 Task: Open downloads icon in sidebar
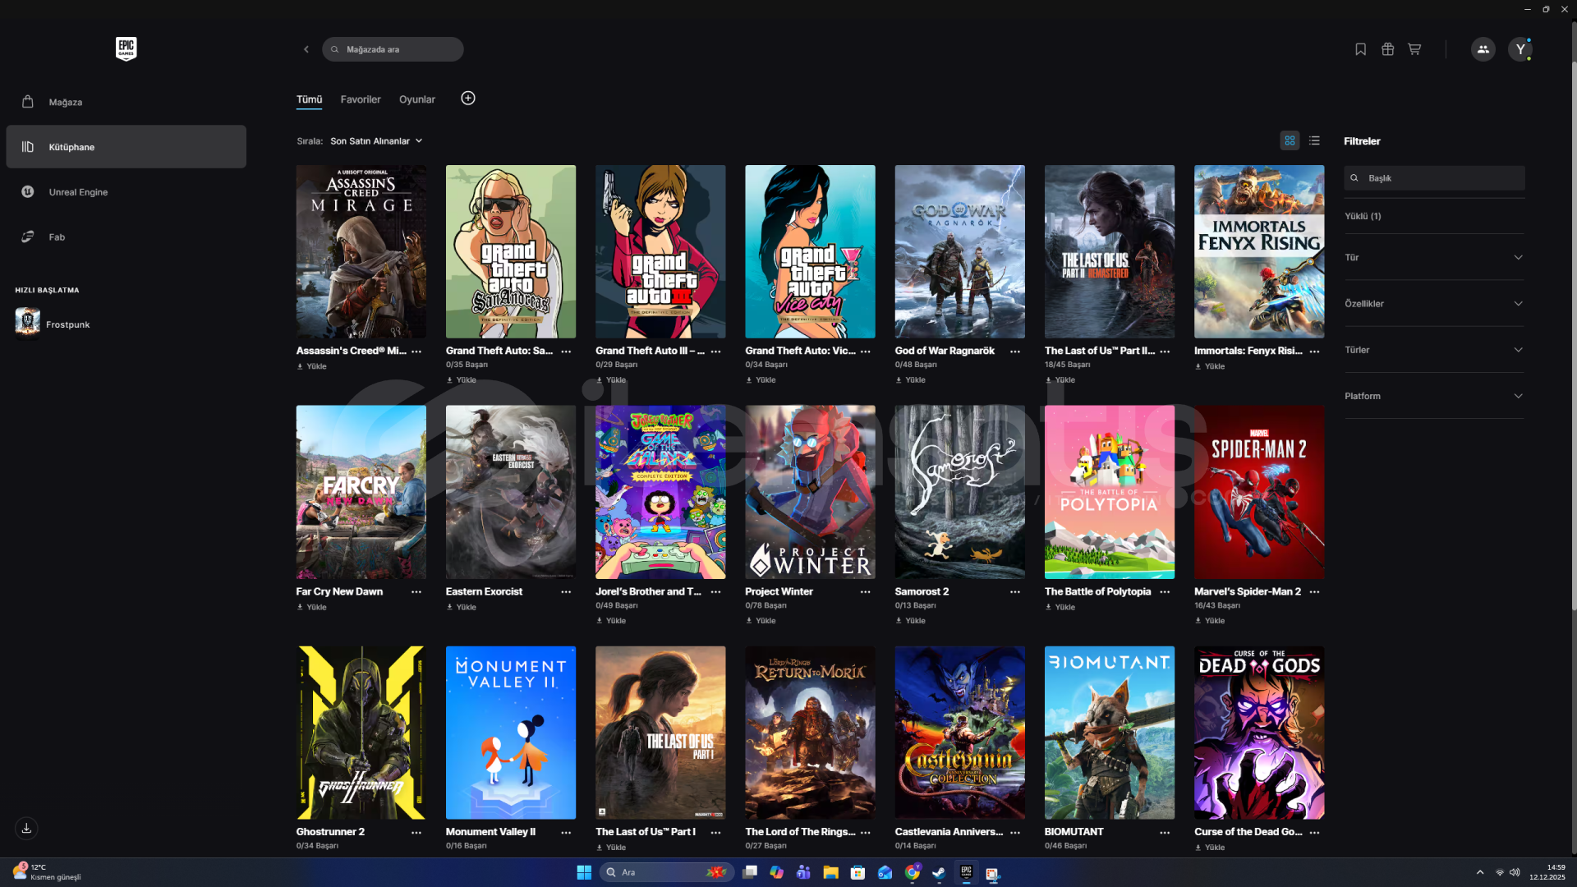click(26, 828)
